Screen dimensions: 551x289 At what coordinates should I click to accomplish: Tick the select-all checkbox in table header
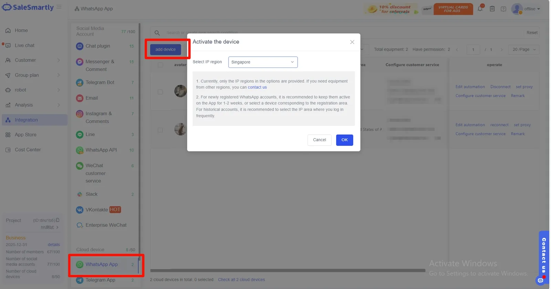tap(160, 65)
